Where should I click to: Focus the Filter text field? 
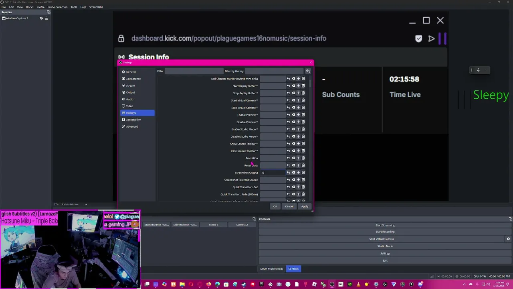(194, 71)
